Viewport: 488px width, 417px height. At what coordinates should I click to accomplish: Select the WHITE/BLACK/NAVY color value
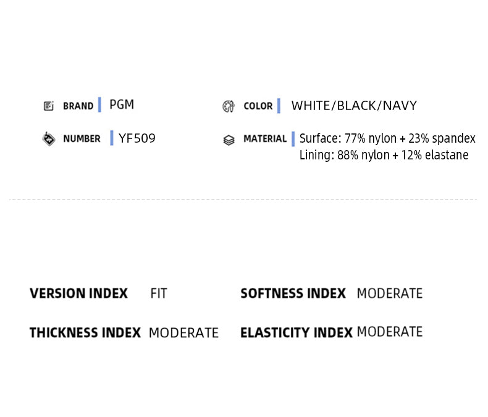[354, 106]
